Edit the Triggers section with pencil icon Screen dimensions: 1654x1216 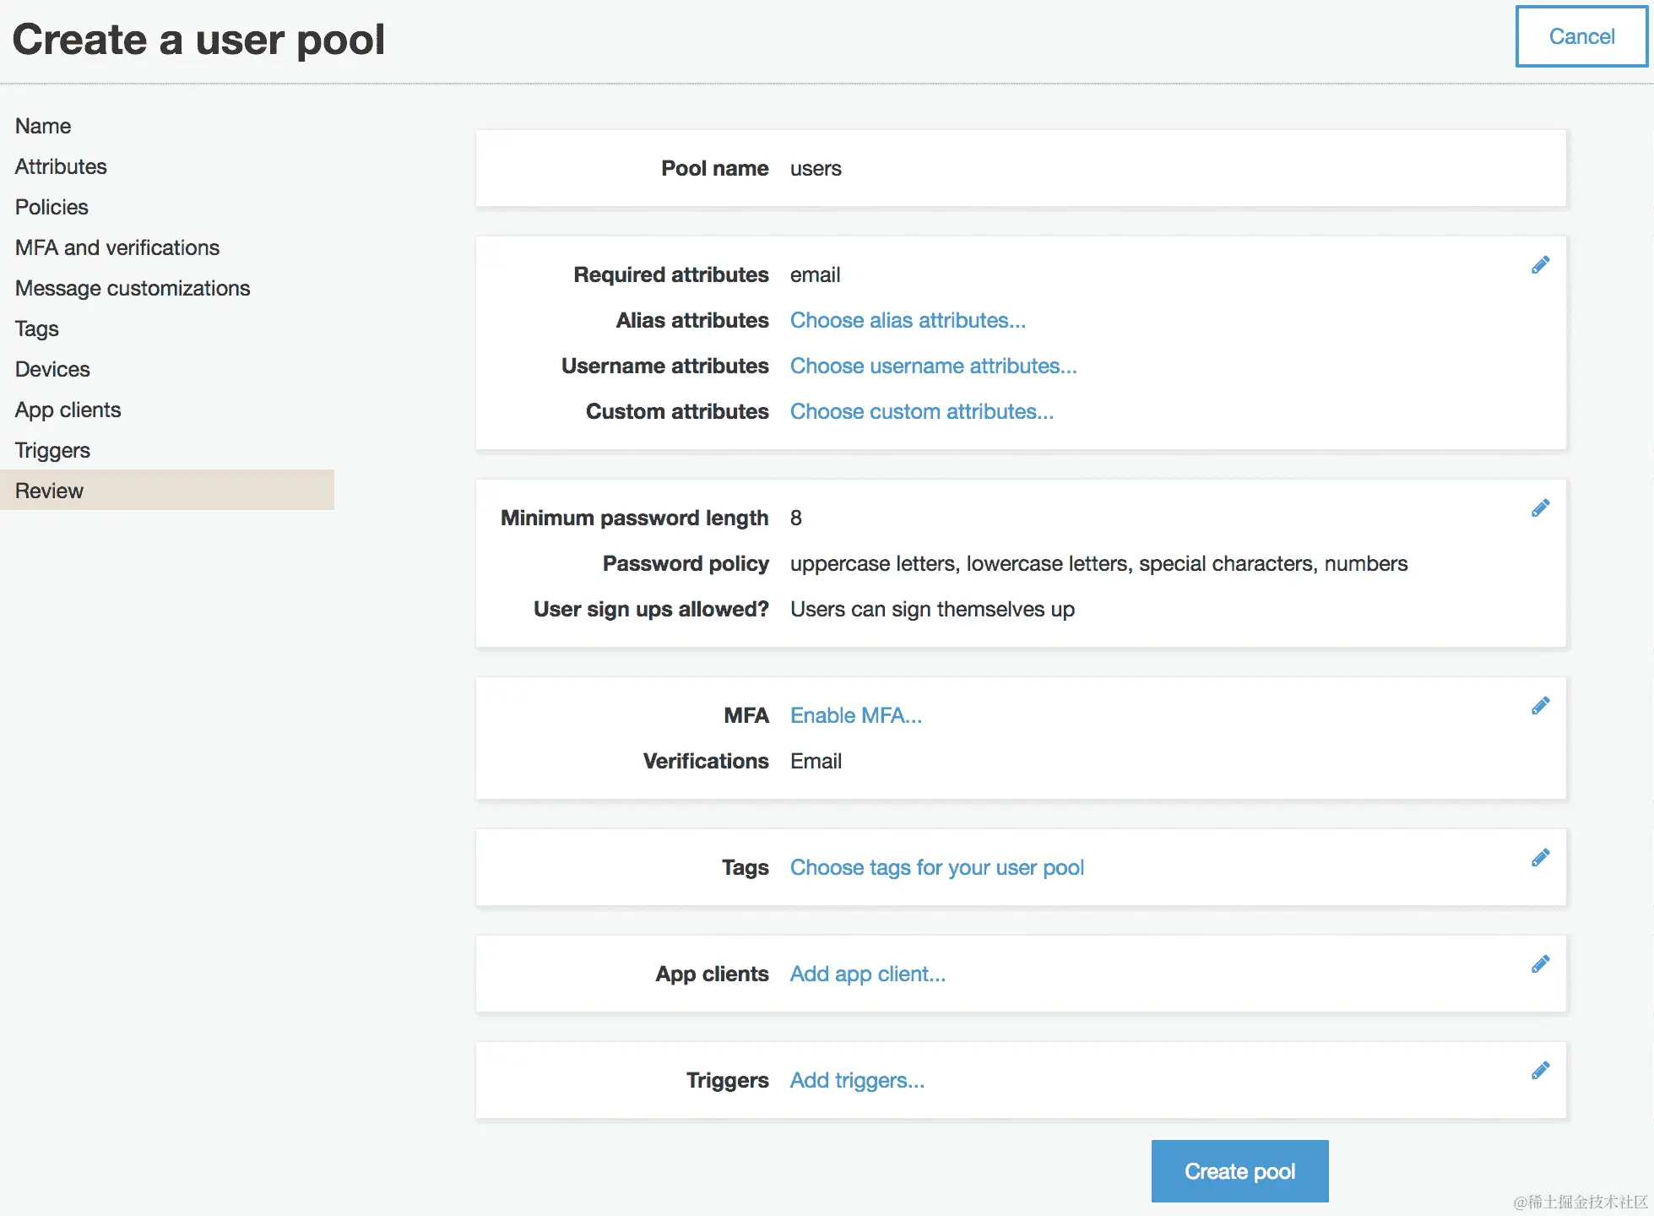1540,1071
